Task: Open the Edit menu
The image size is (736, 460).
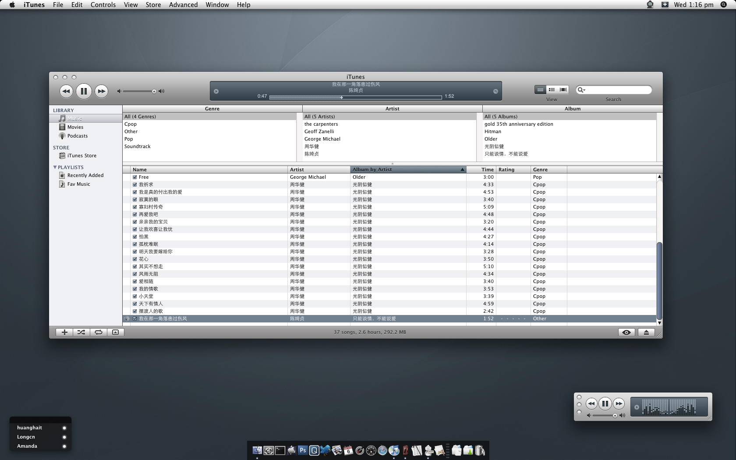Action: click(x=77, y=5)
